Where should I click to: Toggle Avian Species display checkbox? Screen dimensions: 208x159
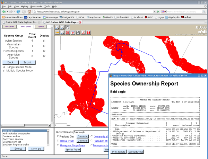tap(44, 41)
